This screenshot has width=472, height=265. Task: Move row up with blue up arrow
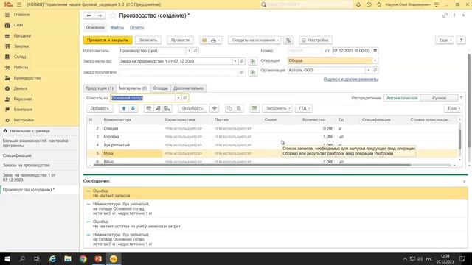click(124, 108)
